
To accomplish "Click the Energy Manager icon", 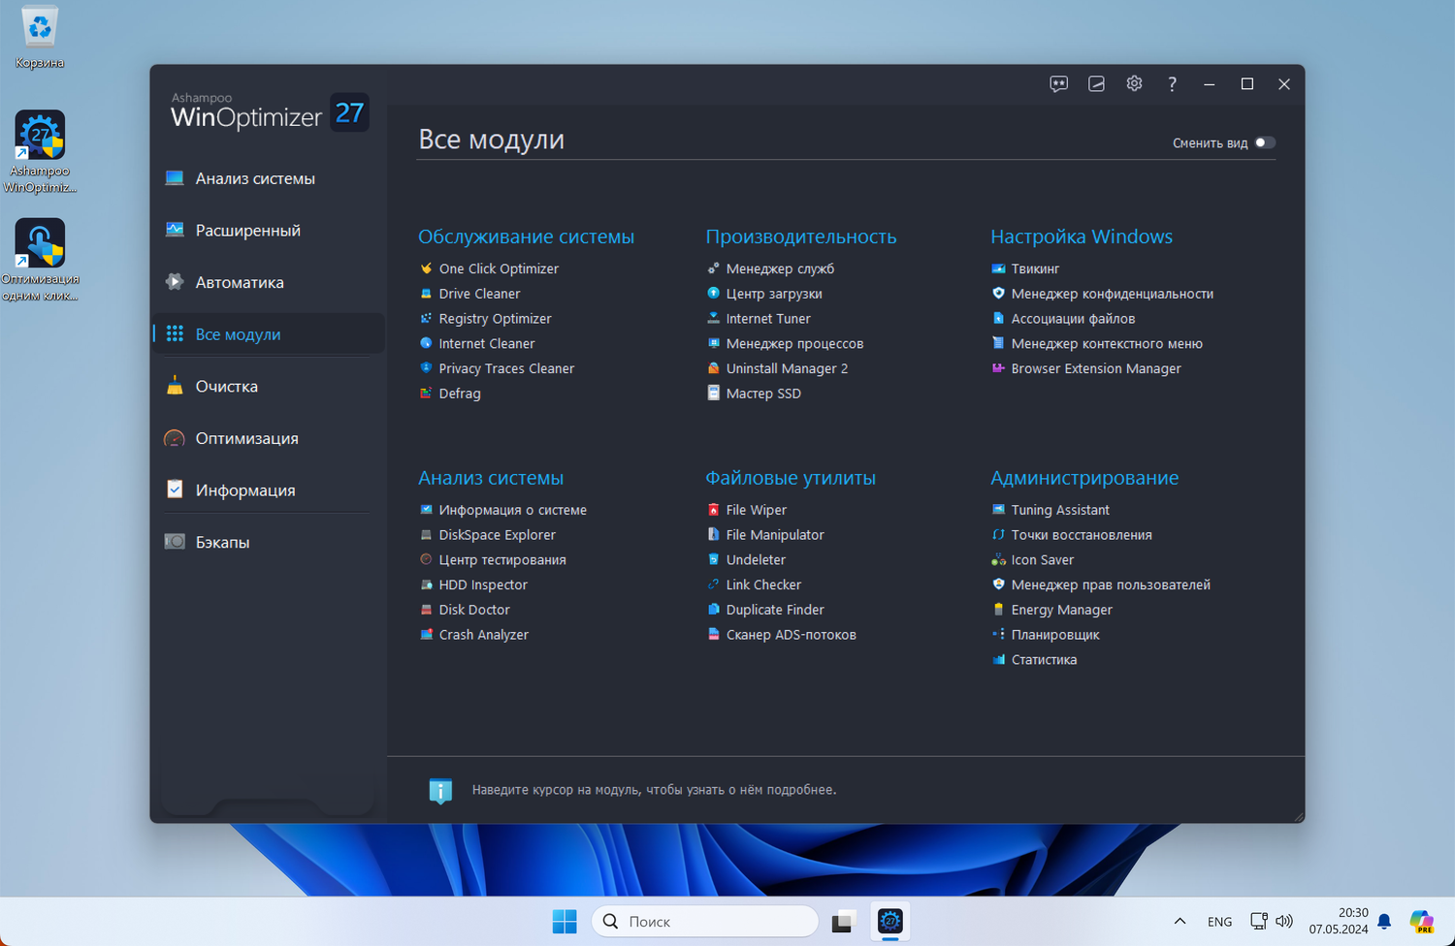I will pyautogui.click(x=998, y=610).
